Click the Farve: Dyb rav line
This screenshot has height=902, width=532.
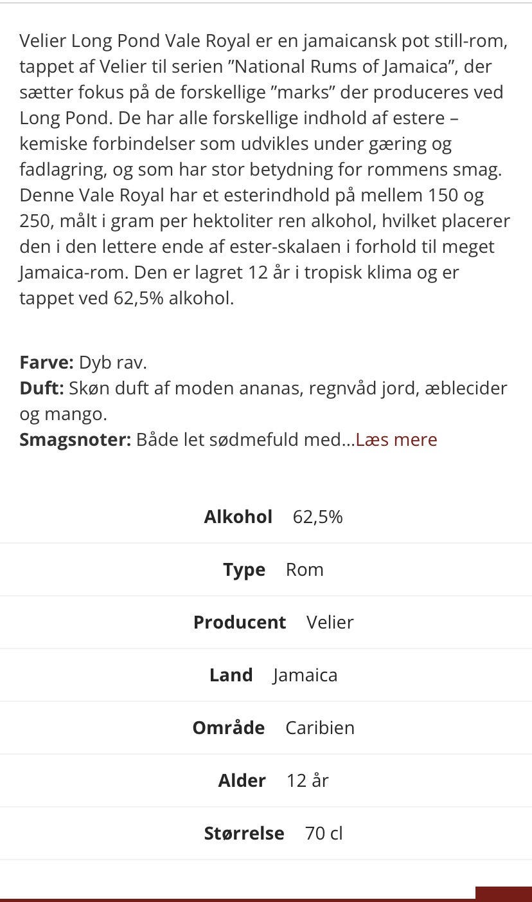click(84, 362)
